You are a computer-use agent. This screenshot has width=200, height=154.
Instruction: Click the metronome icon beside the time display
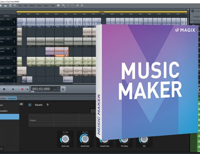click(63, 89)
